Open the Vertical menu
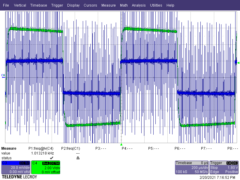The height and width of the screenshot is (180, 240). (x=20, y=5)
